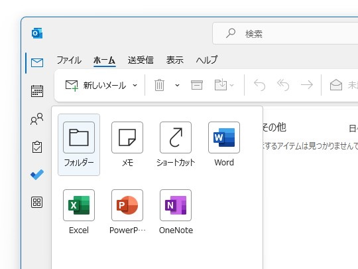Open the ファイル menu
This screenshot has height=269, width=358.
point(69,60)
